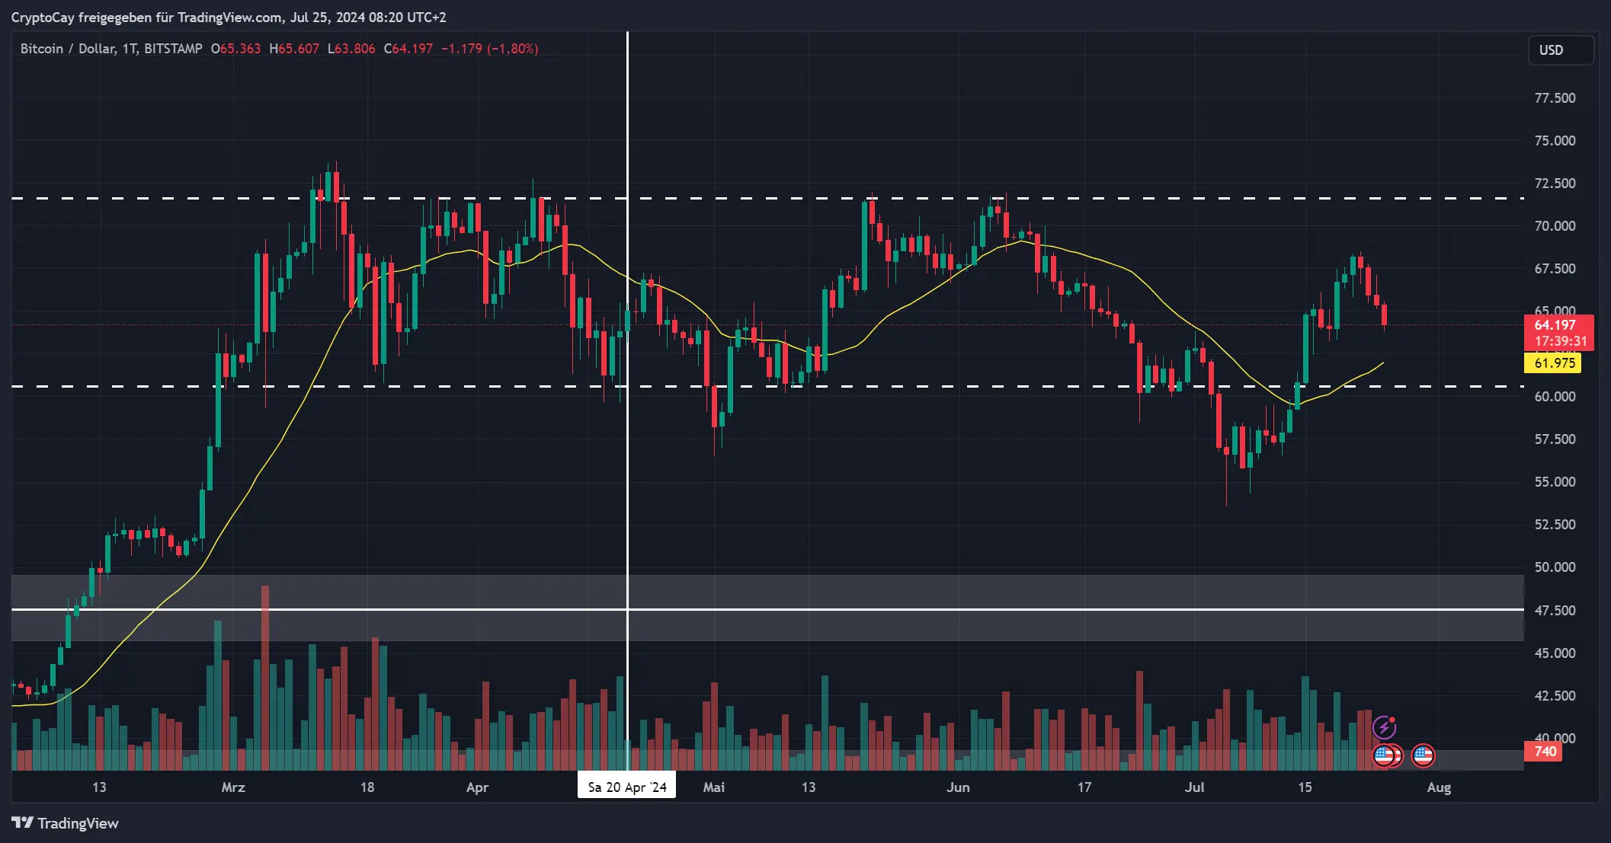Click the red 740 volume label
This screenshot has width=1611, height=843.
point(1543,752)
